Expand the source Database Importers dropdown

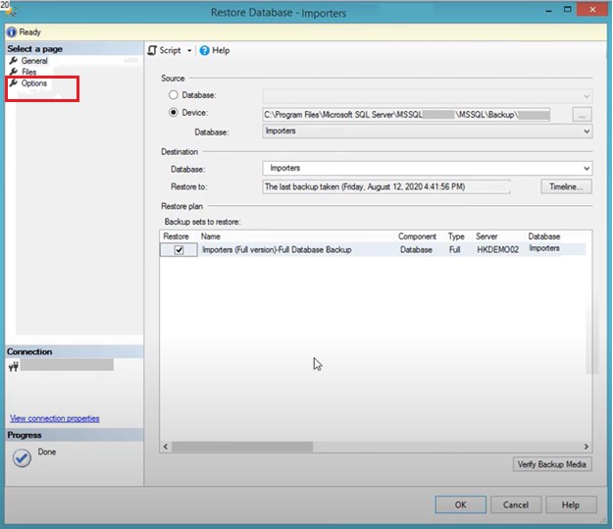tap(587, 132)
